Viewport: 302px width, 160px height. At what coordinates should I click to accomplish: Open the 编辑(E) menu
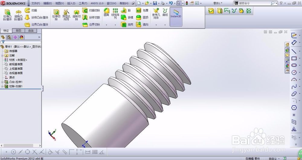coord(48,3)
